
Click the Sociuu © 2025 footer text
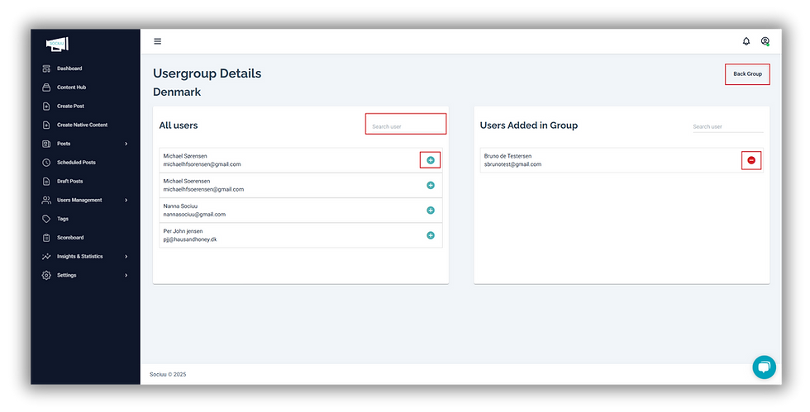[168, 374]
